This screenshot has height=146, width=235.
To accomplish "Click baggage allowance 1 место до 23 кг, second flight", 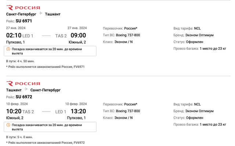I will 213,124.
